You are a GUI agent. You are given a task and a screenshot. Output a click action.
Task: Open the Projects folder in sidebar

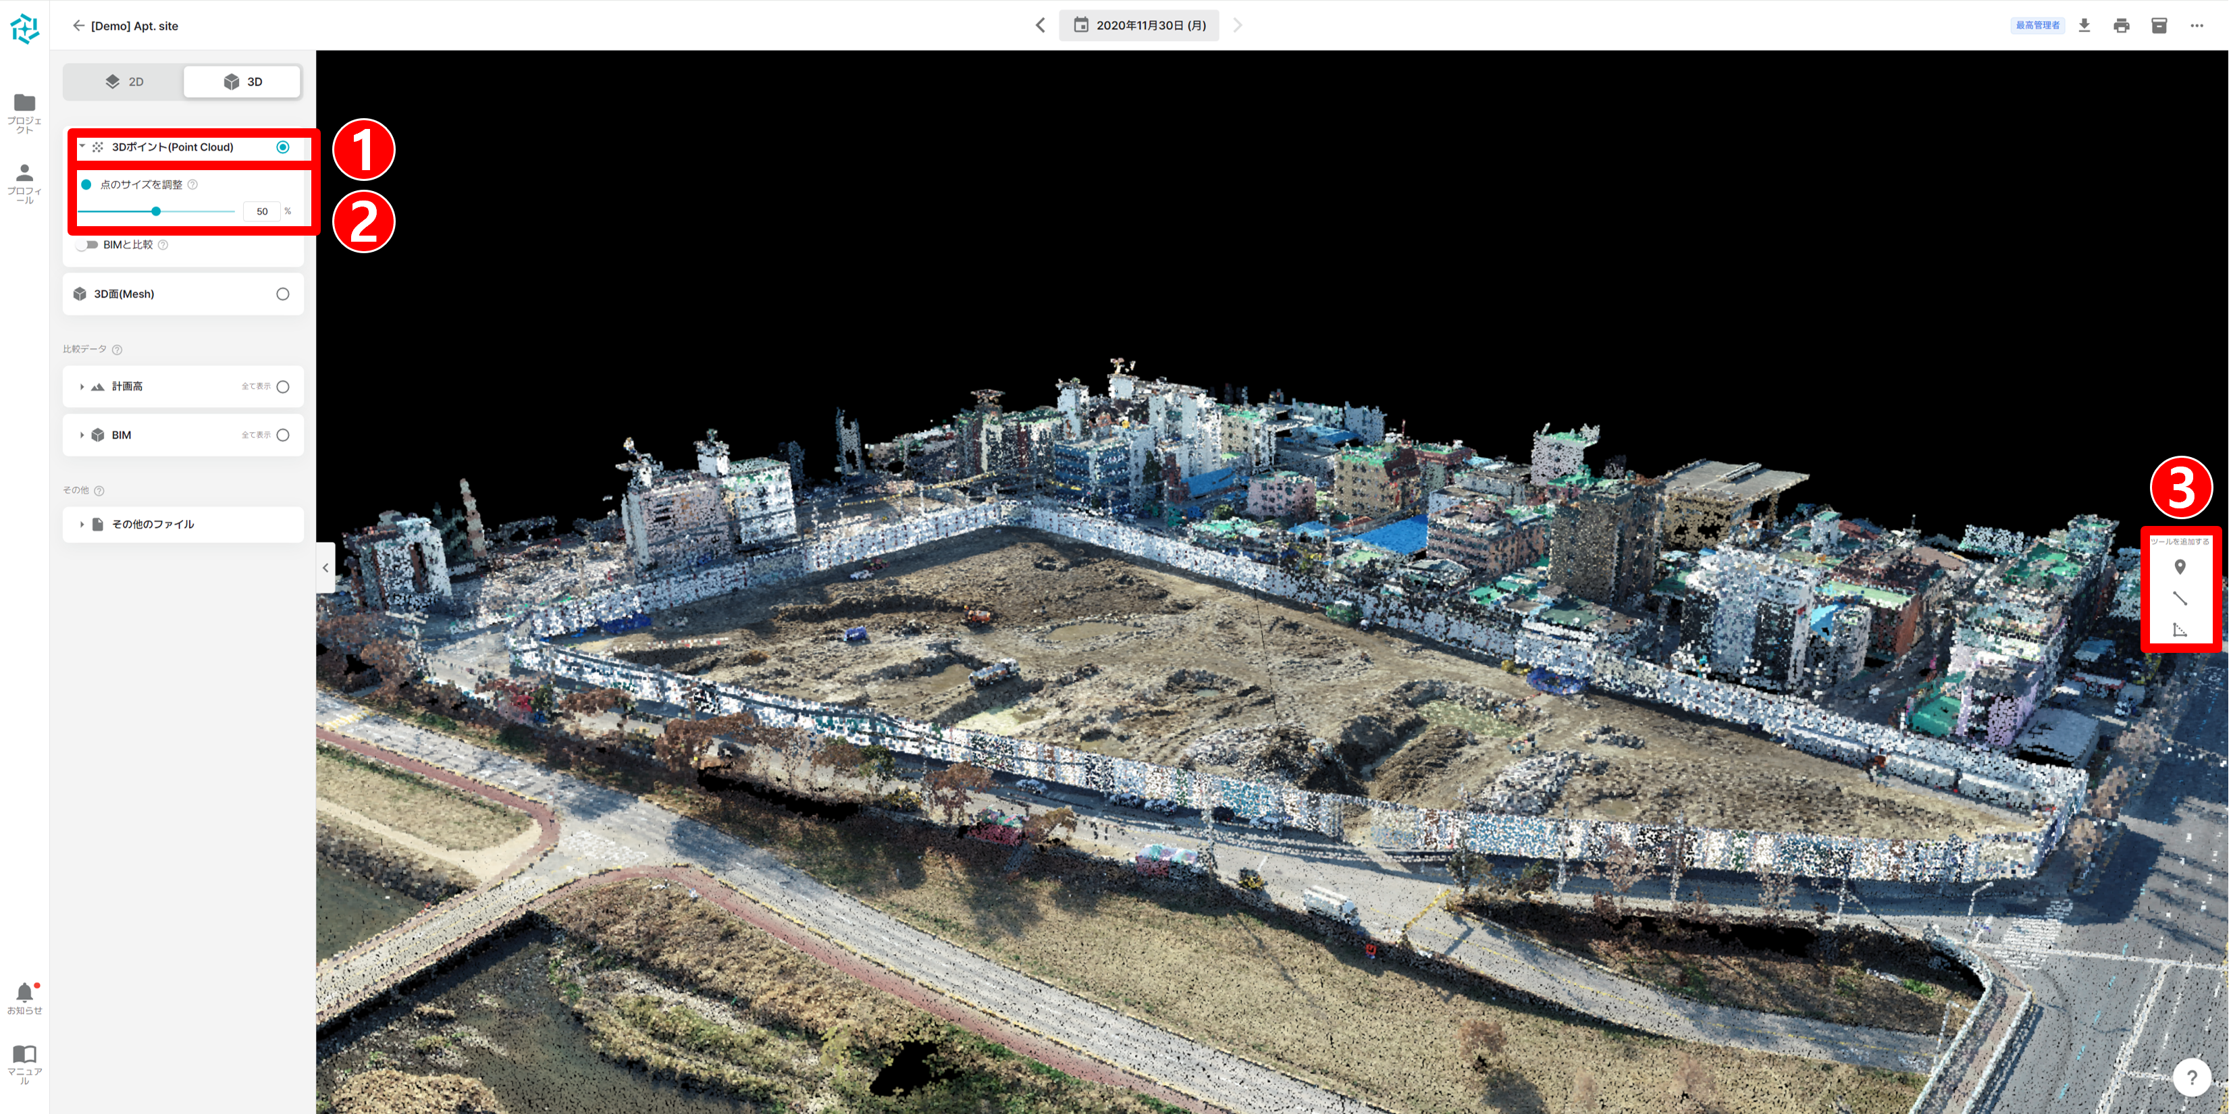[24, 103]
